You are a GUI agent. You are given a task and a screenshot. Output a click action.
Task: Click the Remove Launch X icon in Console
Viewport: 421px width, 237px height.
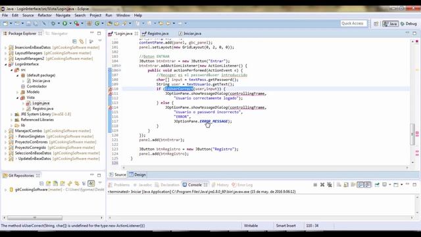pyautogui.click(x=322, y=185)
